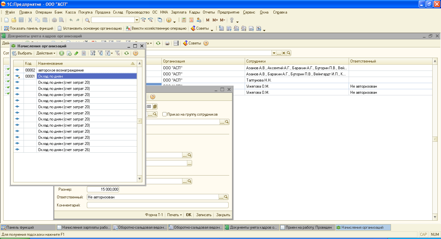Click Закрыть button in the form
This screenshot has width=441, height=239.
[223, 215]
